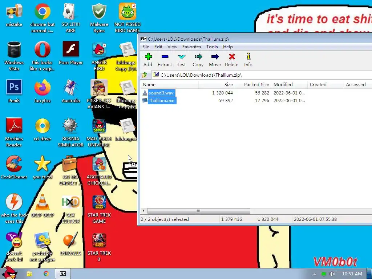Open the Tools menu

pos(212,47)
